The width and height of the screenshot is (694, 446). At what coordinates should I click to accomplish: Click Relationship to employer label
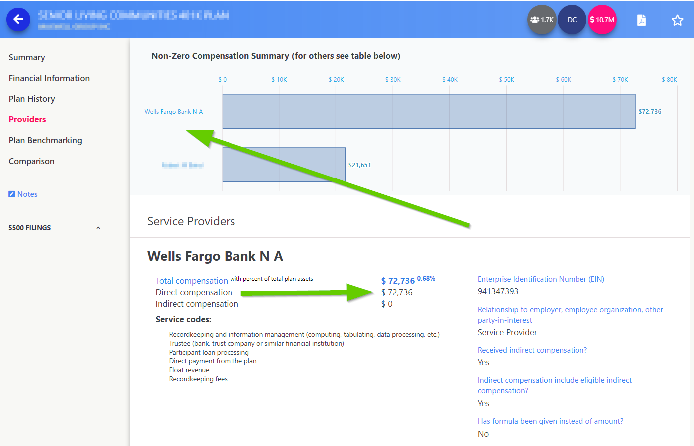point(571,315)
